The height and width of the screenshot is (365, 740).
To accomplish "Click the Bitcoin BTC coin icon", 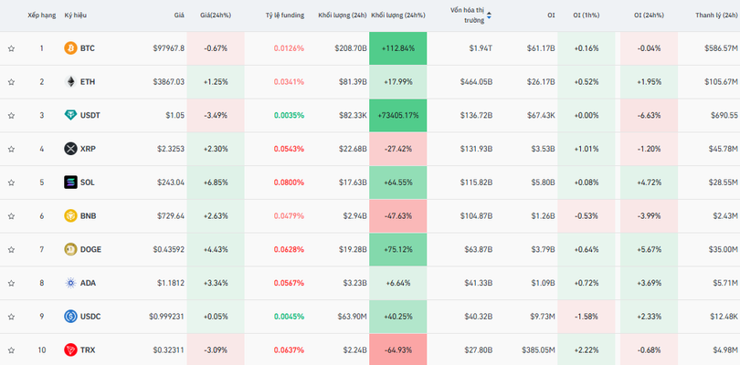I will (x=70, y=48).
